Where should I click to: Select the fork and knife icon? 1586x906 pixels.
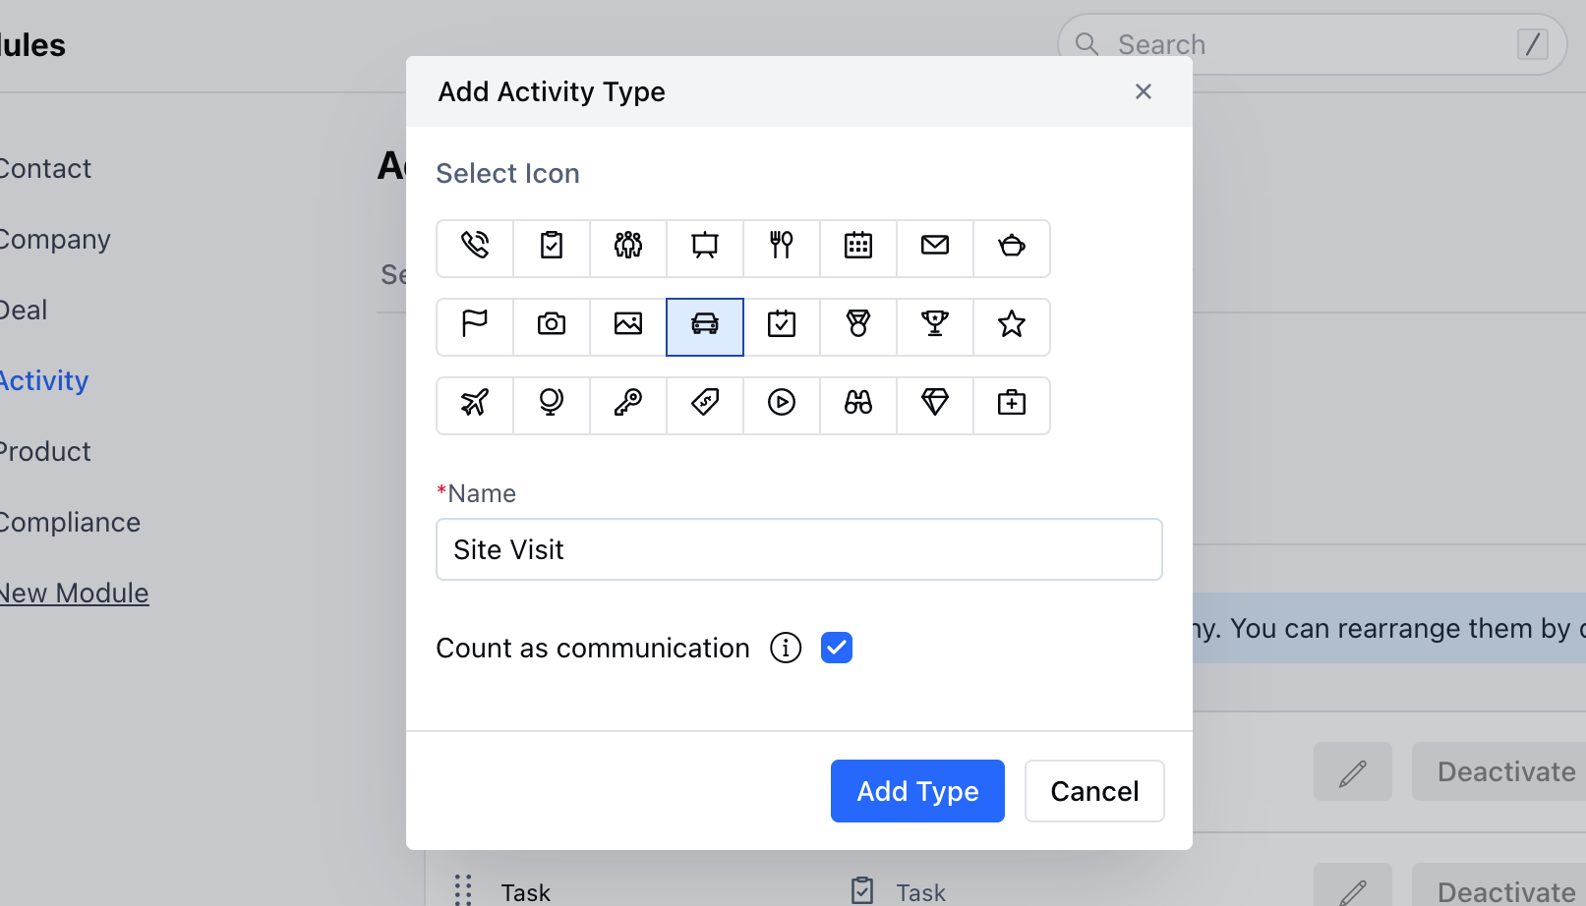point(782,246)
